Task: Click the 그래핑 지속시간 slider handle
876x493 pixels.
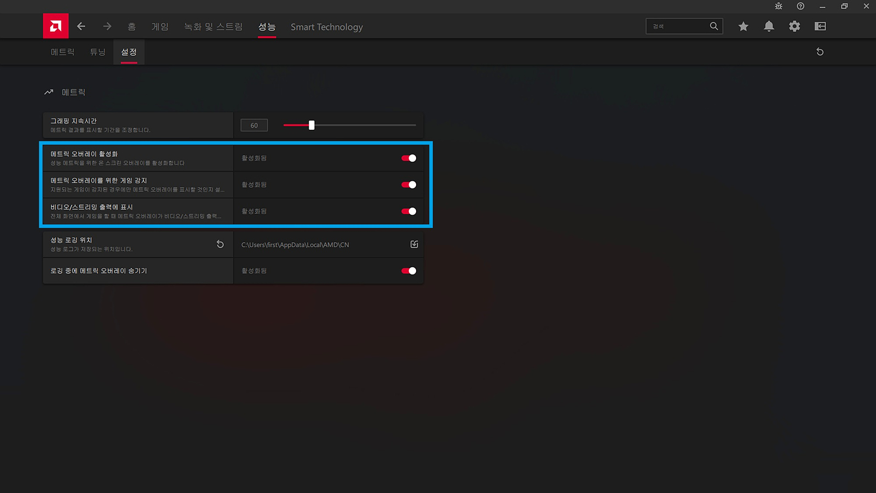Action: [x=312, y=125]
